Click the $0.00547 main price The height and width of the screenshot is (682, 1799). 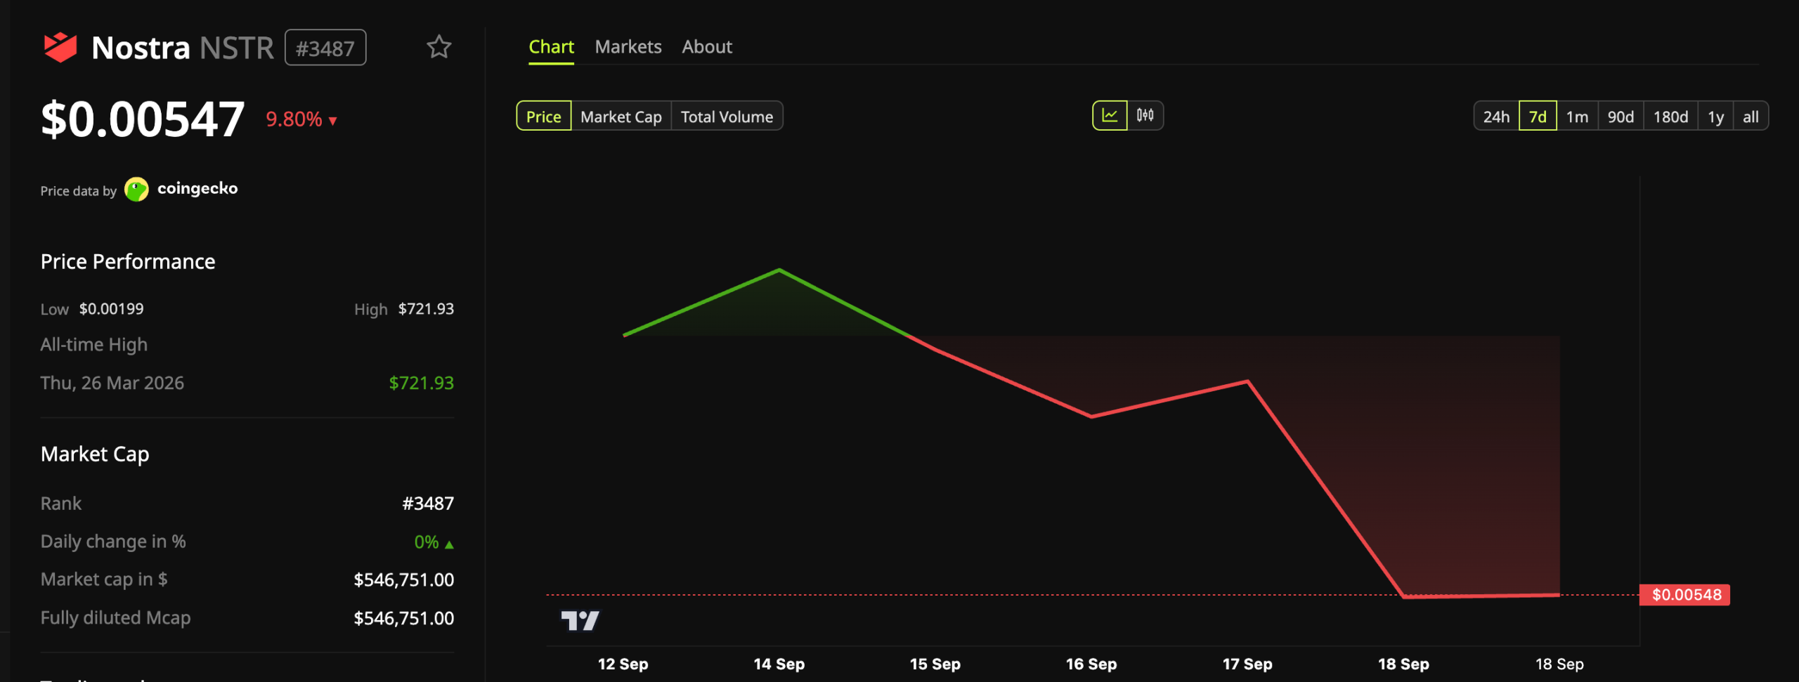[x=143, y=119]
